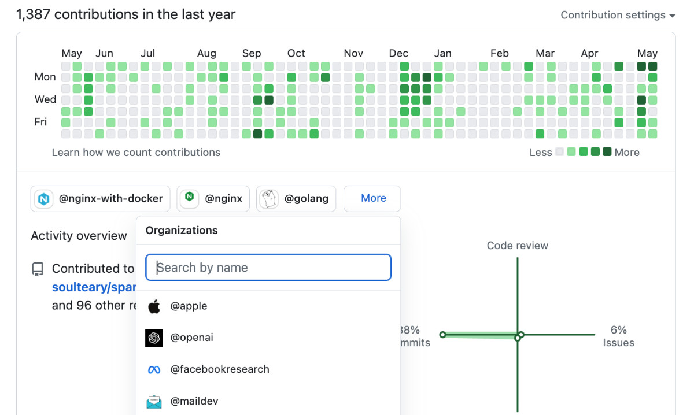Image resolution: width=694 pixels, height=415 pixels.
Task: Open the Contribution settings dropdown
Action: (618, 15)
